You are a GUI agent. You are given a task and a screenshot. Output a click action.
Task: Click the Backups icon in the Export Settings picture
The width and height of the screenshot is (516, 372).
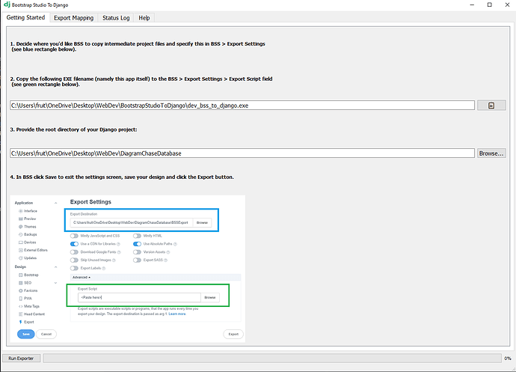[21, 234]
